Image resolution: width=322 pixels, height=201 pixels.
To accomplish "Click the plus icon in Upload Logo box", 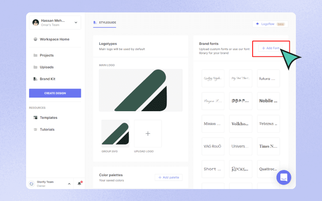I will click(148, 134).
